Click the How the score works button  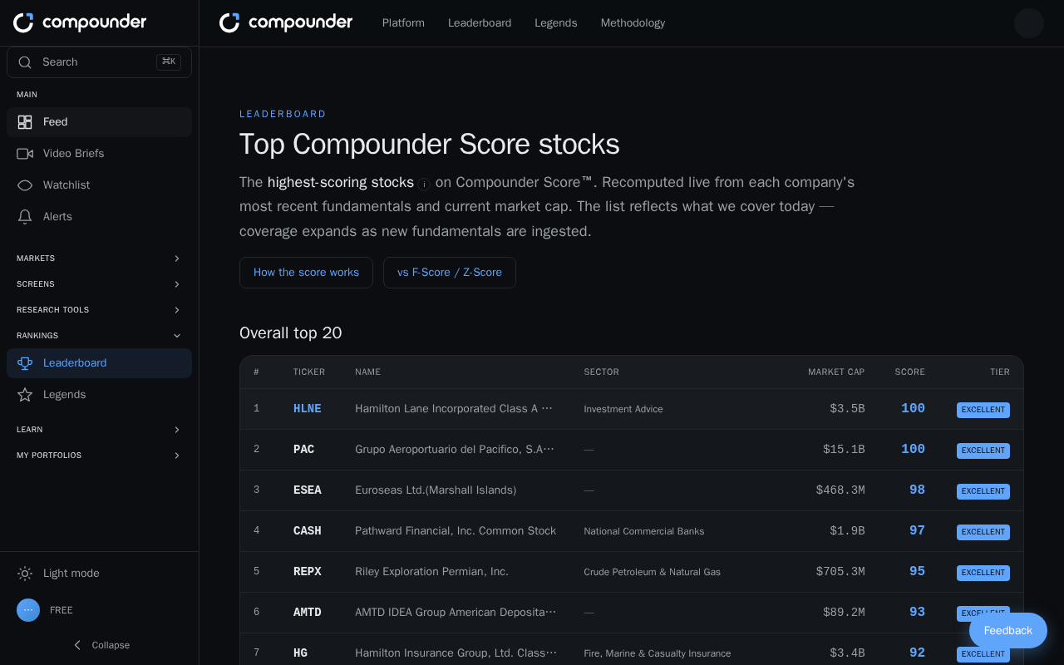tap(306, 273)
